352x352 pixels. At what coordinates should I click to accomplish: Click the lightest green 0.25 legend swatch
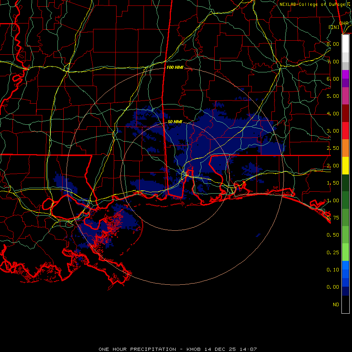coord(345,252)
